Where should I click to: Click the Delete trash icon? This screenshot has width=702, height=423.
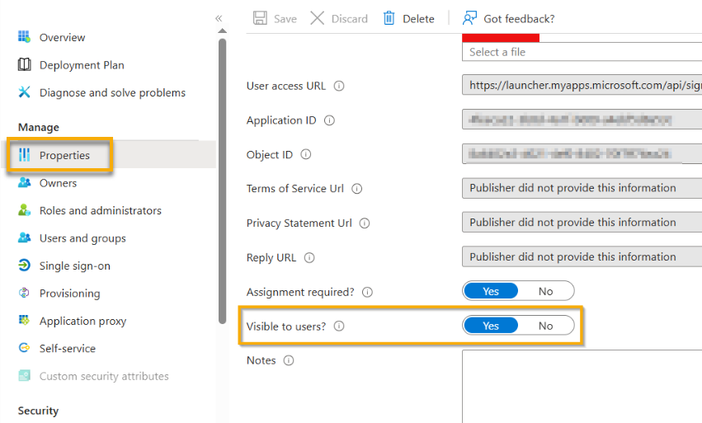click(x=389, y=18)
